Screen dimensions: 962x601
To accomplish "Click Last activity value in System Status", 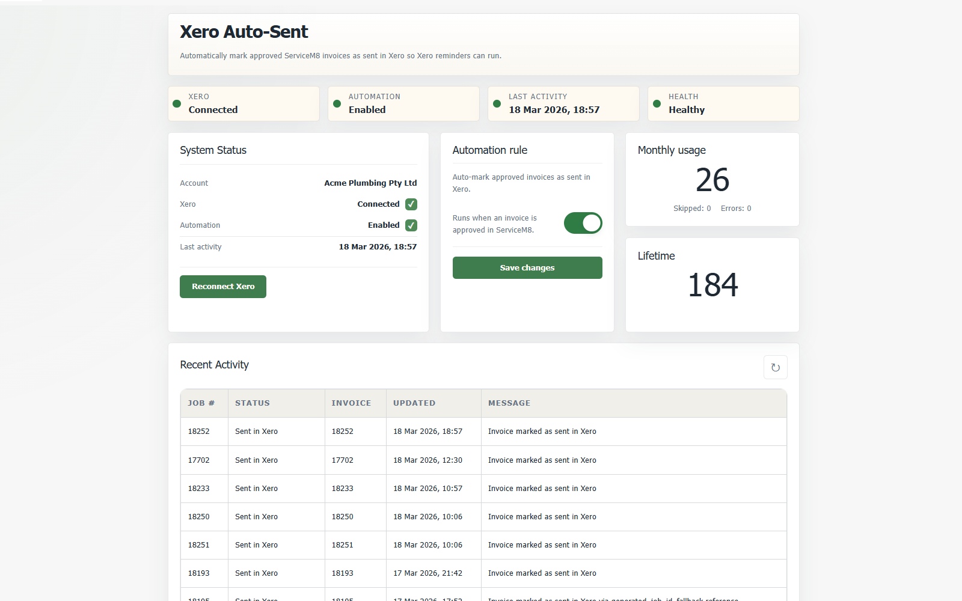I will pos(378,247).
